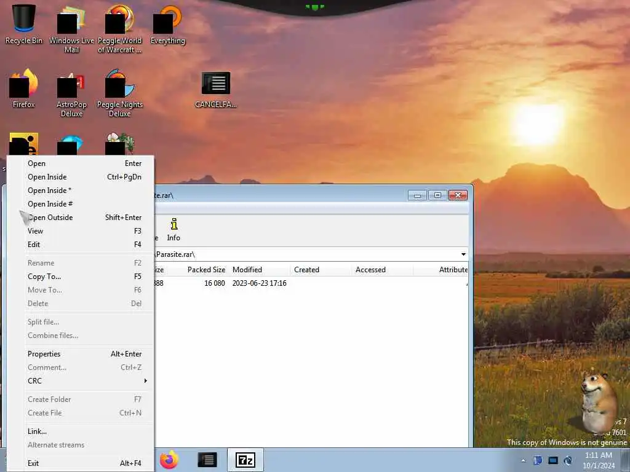Open the Recycle Bin desktop icon
The width and height of the screenshot is (630, 472).
24,25
